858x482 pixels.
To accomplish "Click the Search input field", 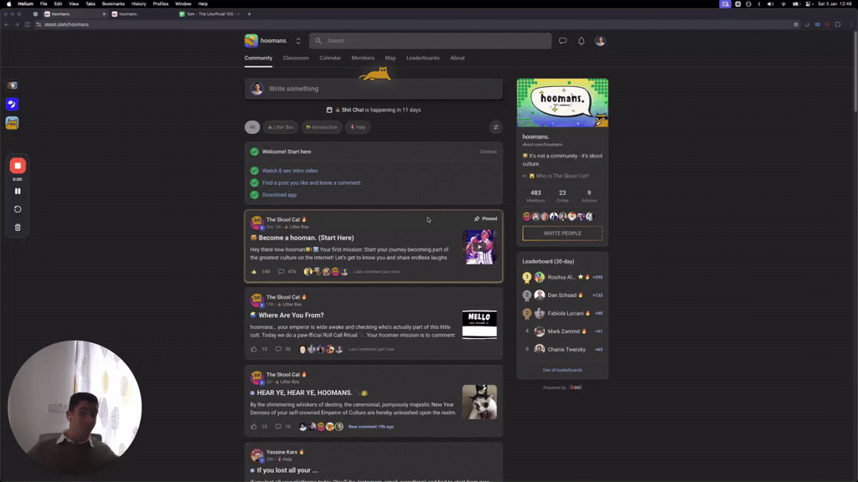I will (x=431, y=40).
